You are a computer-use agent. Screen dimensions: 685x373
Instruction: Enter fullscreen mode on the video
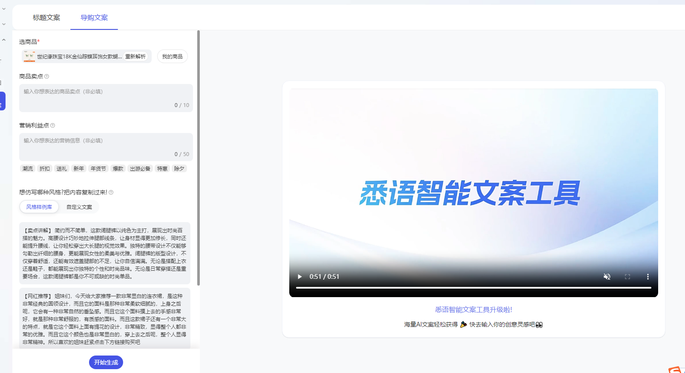tap(627, 277)
